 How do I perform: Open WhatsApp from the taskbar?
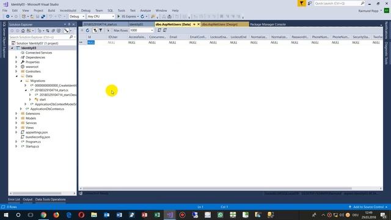(x=220, y=215)
